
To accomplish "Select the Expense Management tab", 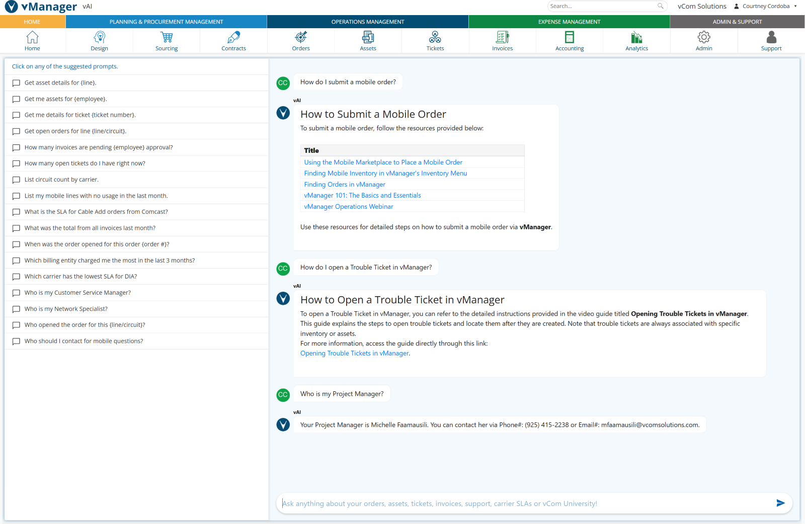I will [569, 22].
